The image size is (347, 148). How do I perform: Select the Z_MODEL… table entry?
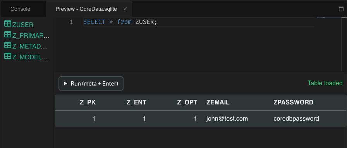click(x=30, y=57)
